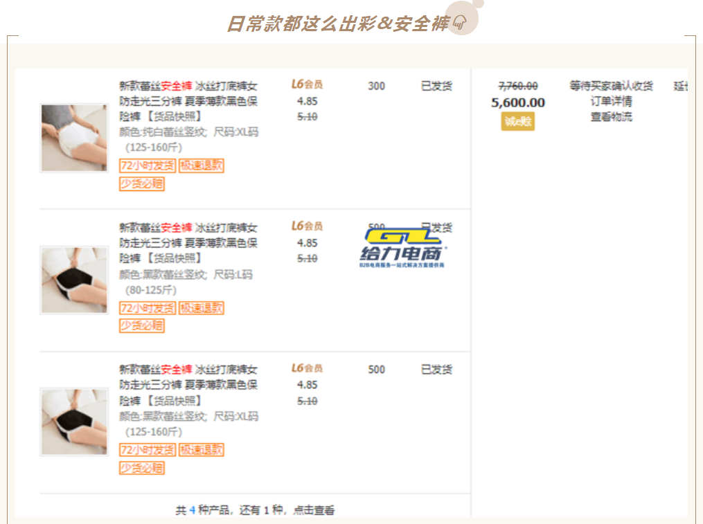Click the L6会员 badge in first row
Image resolution: width=703 pixels, height=524 pixels.
[x=307, y=84]
